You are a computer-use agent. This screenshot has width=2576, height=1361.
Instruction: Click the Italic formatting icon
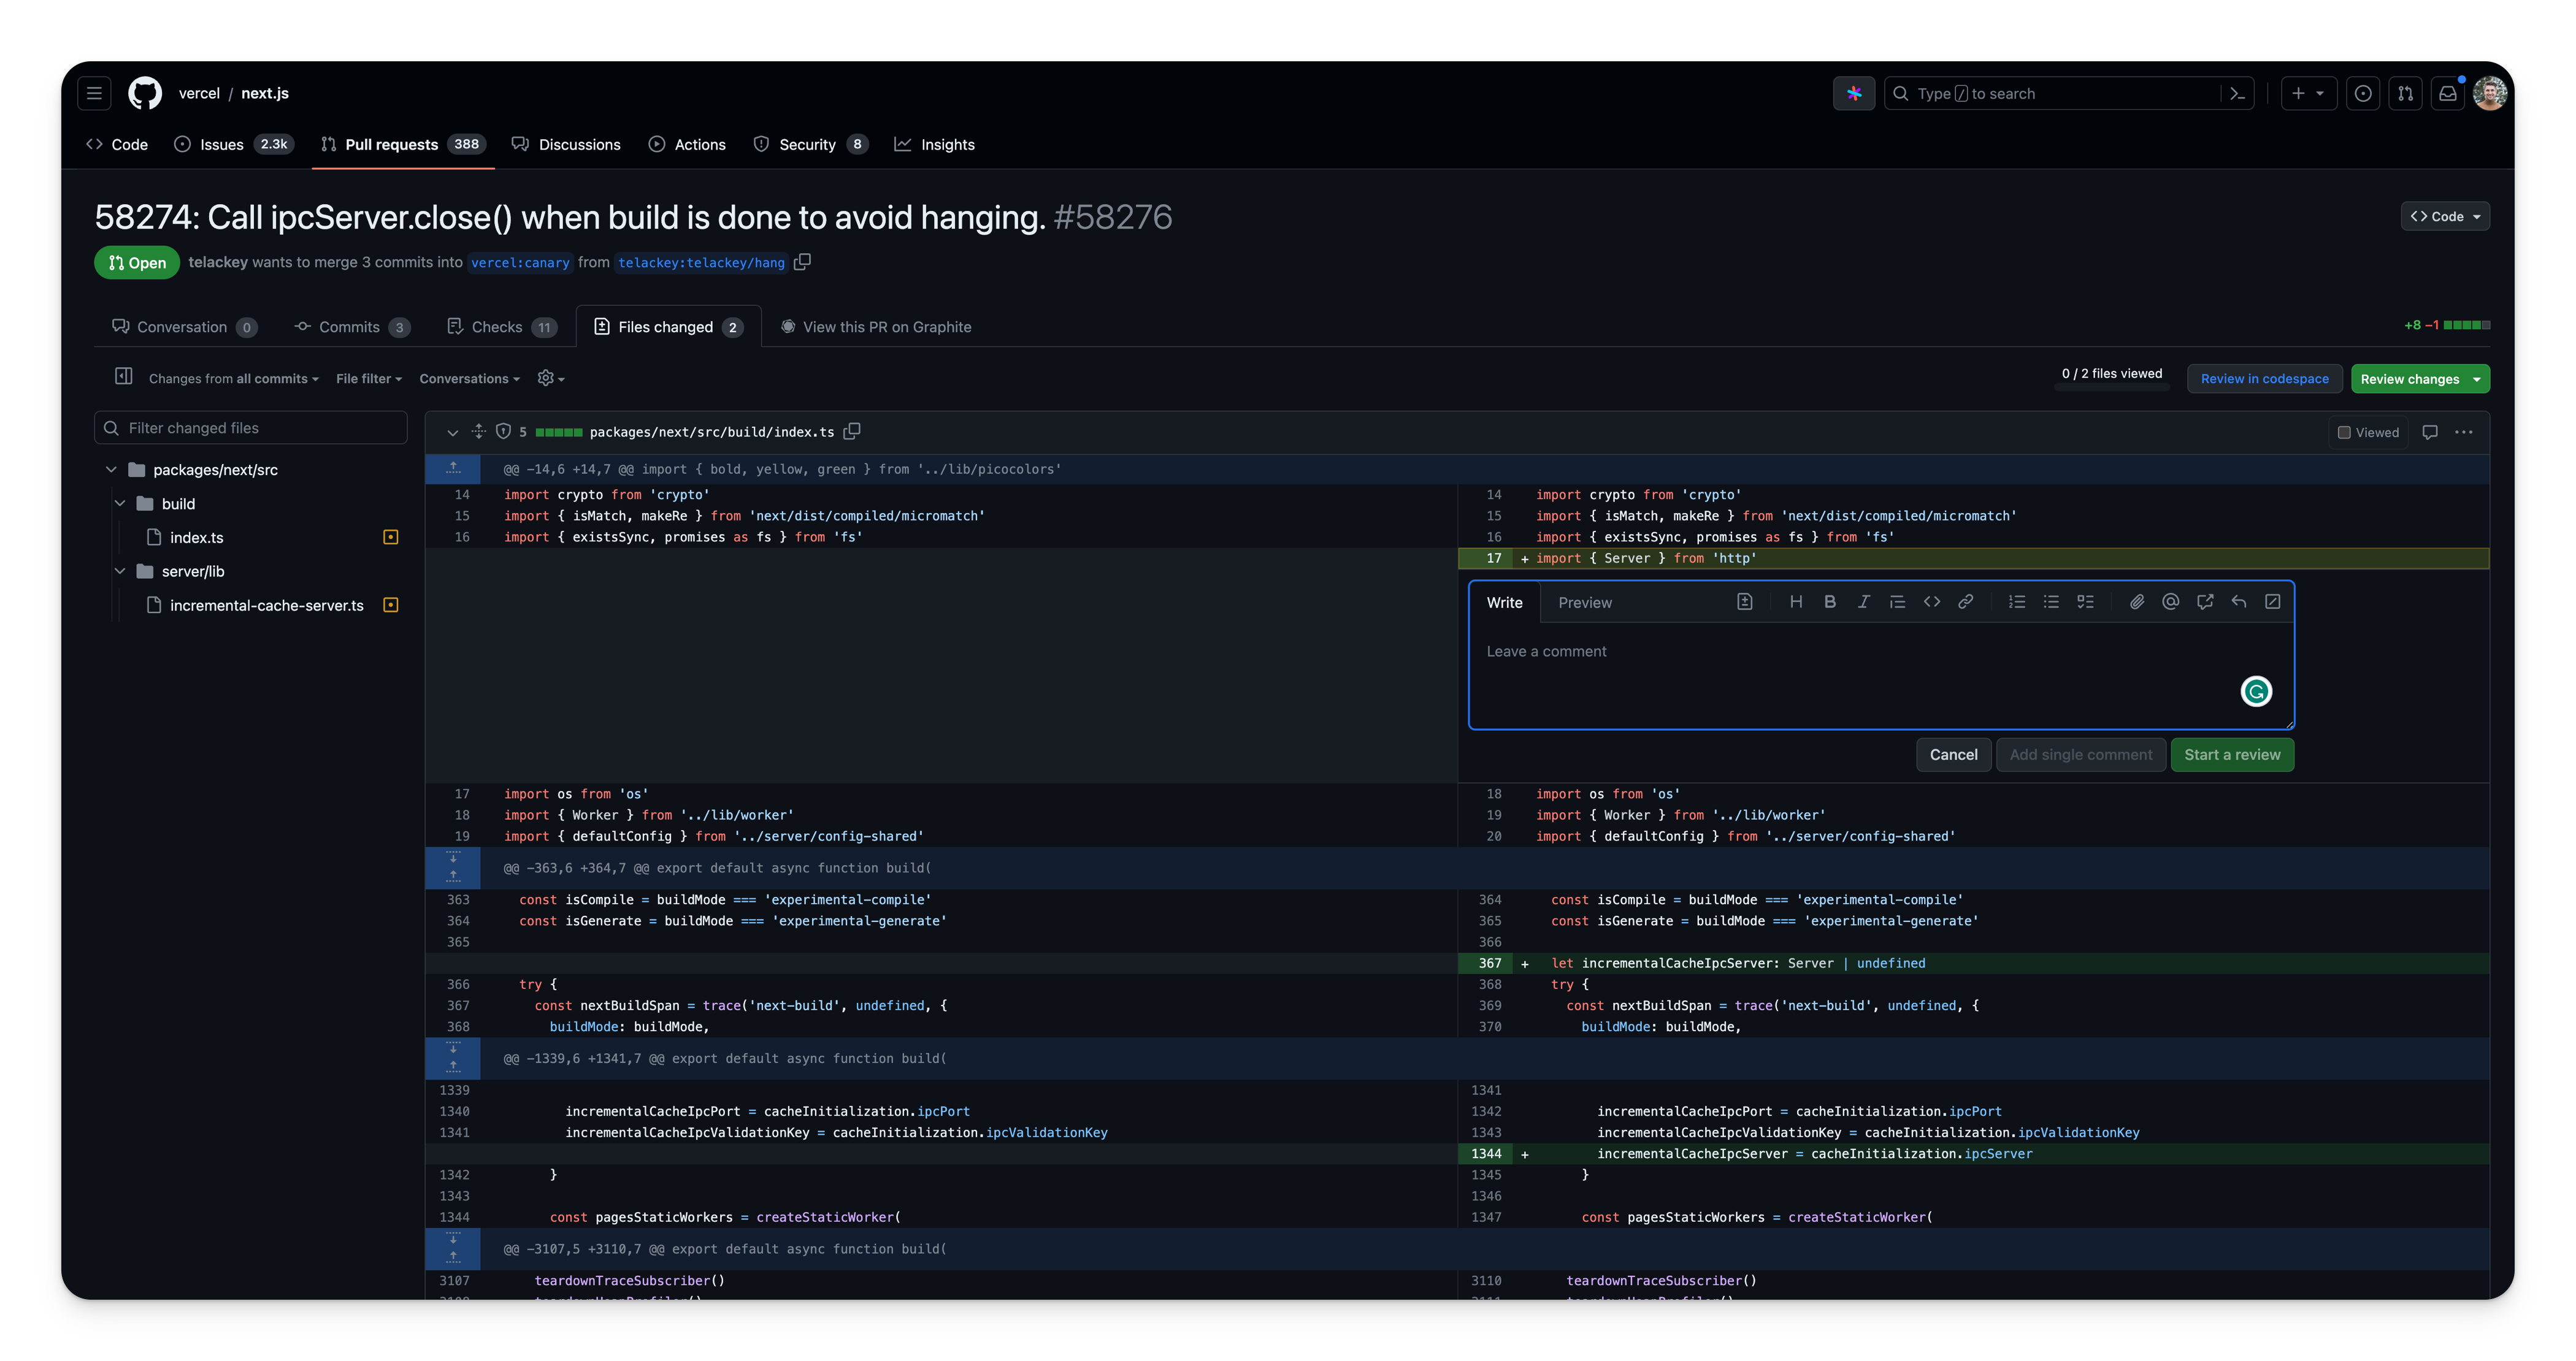pyautogui.click(x=1864, y=601)
